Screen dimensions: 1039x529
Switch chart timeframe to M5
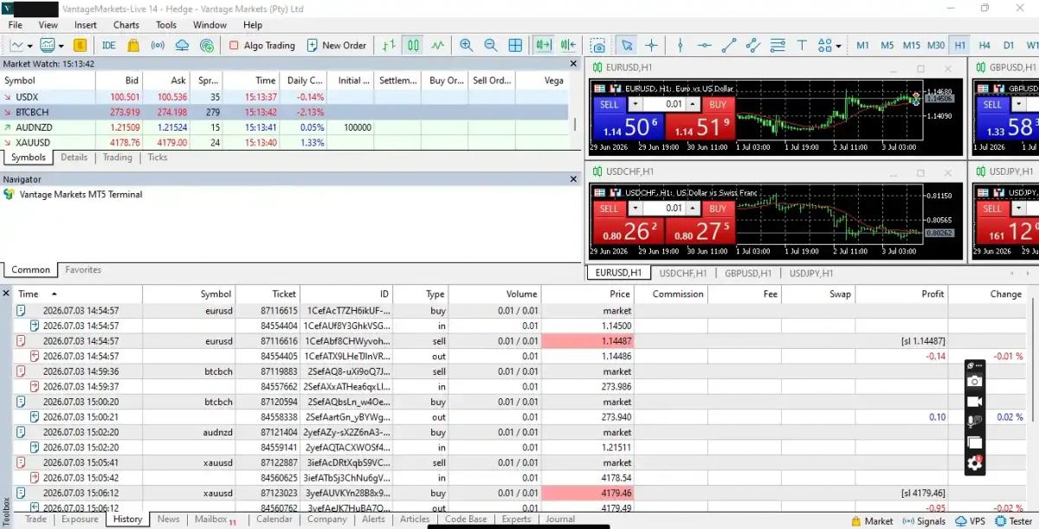[x=887, y=45]
